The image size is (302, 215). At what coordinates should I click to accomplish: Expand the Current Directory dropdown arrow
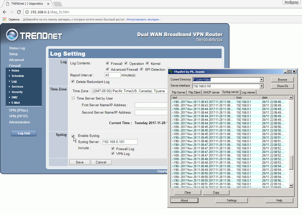261,80
